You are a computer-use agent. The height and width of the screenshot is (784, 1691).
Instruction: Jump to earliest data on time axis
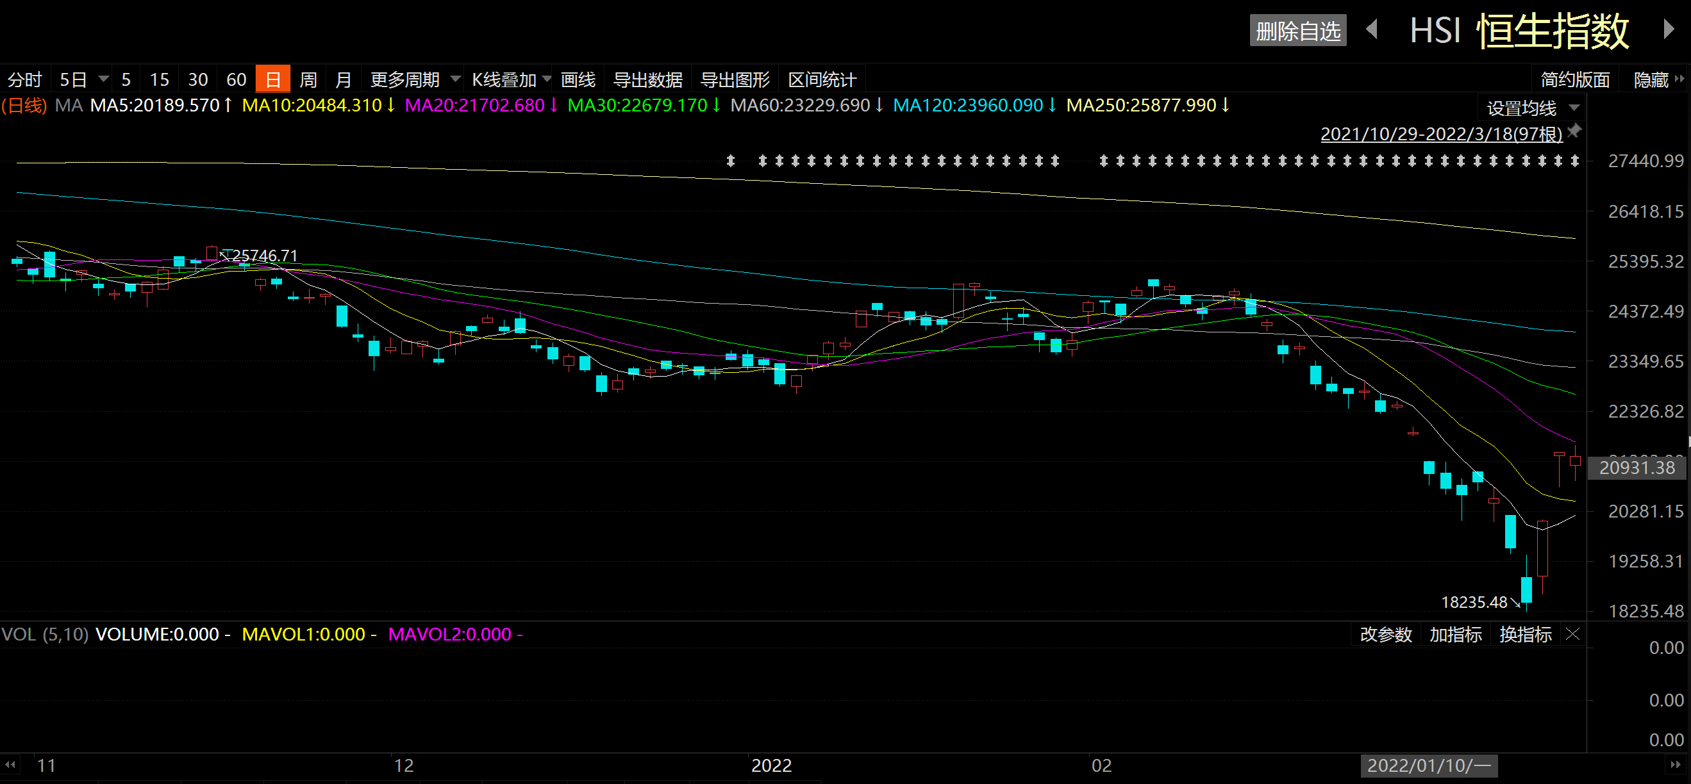point(10,765)
